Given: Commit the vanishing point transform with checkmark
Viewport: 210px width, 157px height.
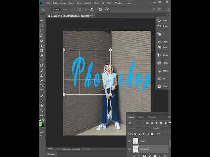Looking at the screenshot, I should point(107,10).
